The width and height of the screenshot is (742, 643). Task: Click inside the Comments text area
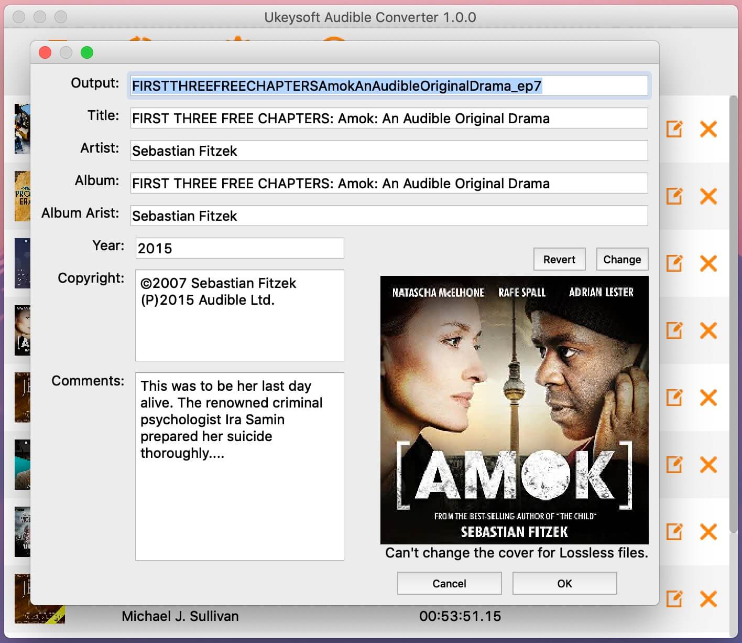point(239,466)
